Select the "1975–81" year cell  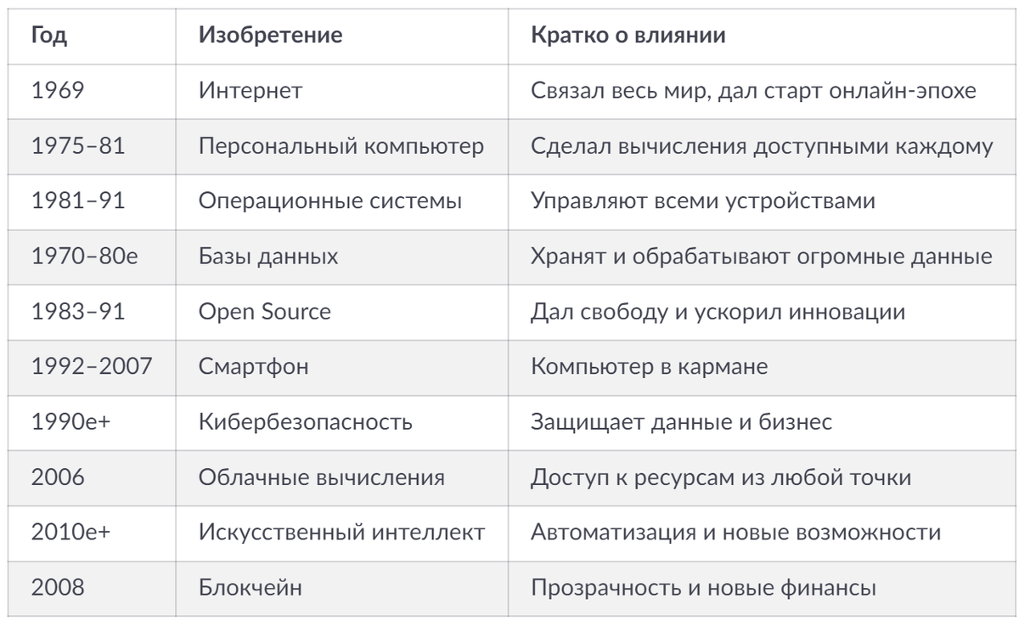point(92,146)
